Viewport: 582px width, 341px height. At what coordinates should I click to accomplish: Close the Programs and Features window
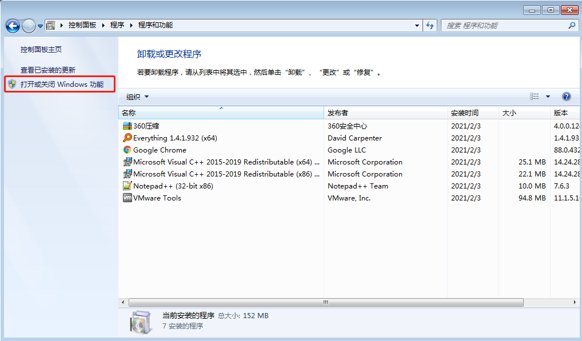tap(569, 10)
